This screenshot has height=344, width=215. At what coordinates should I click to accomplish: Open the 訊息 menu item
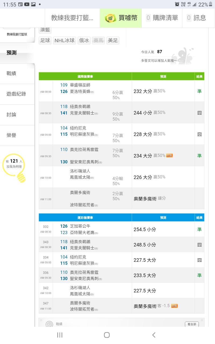(196, 18)
